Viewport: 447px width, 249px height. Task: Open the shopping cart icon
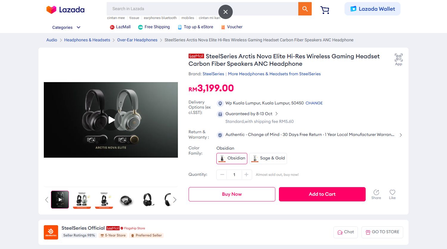coord(325,10)
